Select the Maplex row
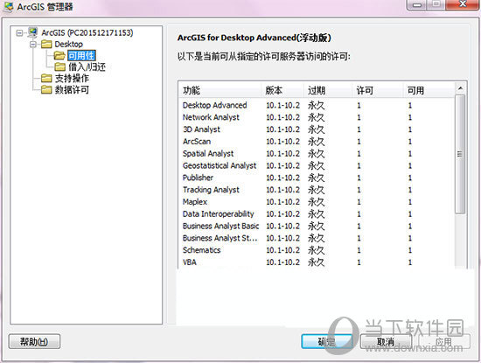 point(317,202)
